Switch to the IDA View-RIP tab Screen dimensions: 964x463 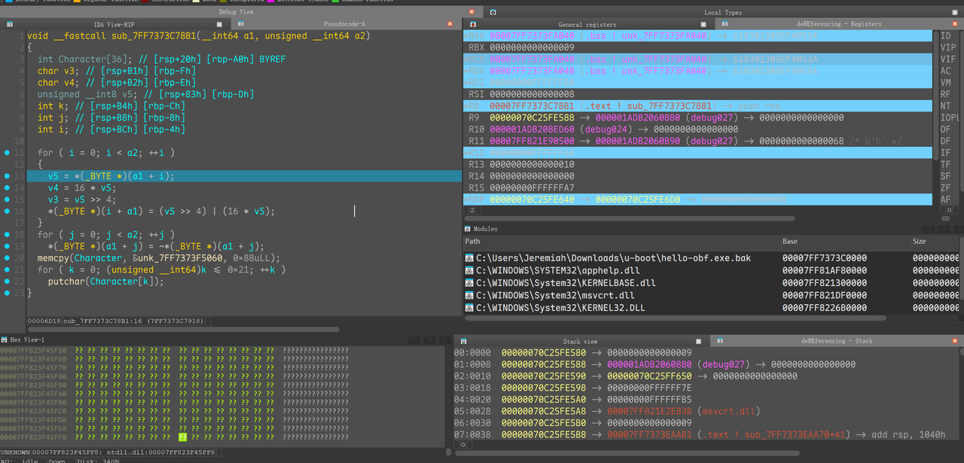point(114,25)
